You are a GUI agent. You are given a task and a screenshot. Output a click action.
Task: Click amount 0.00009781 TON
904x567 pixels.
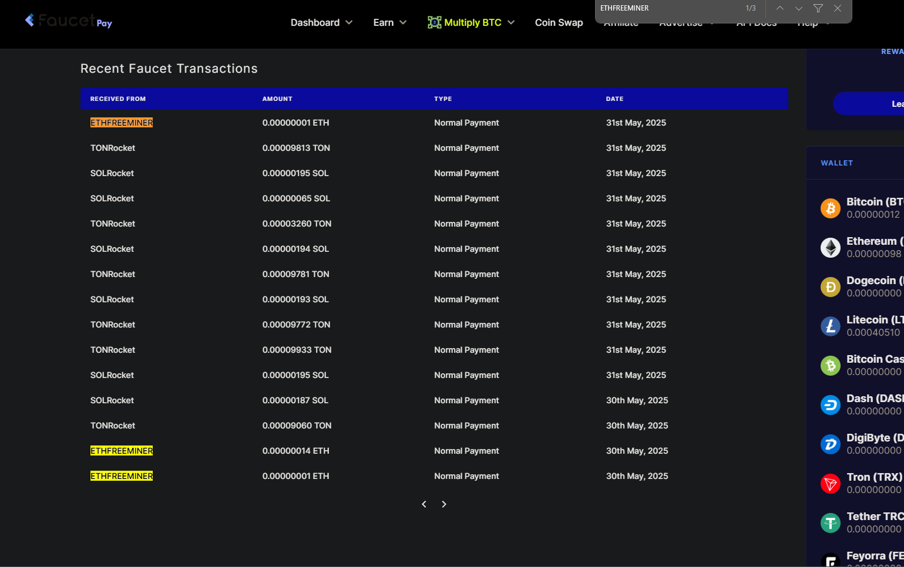tap(295, 274)
